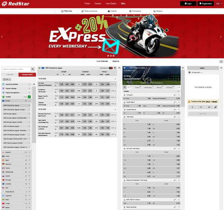224x210 pixels.
Task: Show next banner slide
Action: [221, 37]
